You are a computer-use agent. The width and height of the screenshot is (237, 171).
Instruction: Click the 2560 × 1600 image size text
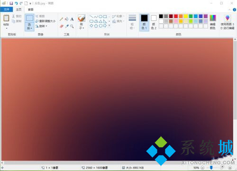(97, 168)
